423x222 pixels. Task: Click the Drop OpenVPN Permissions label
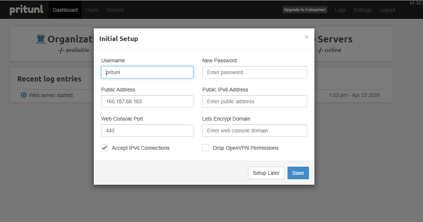pyautogui.click(x=245, y=148)
